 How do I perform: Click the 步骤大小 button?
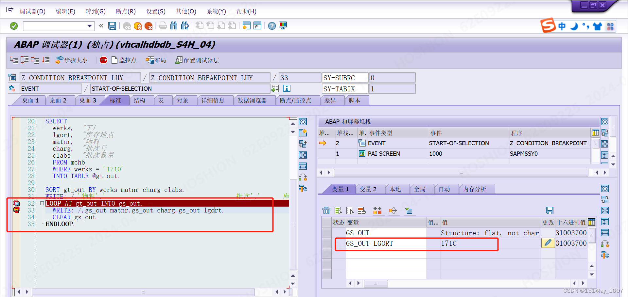point(72,60)
